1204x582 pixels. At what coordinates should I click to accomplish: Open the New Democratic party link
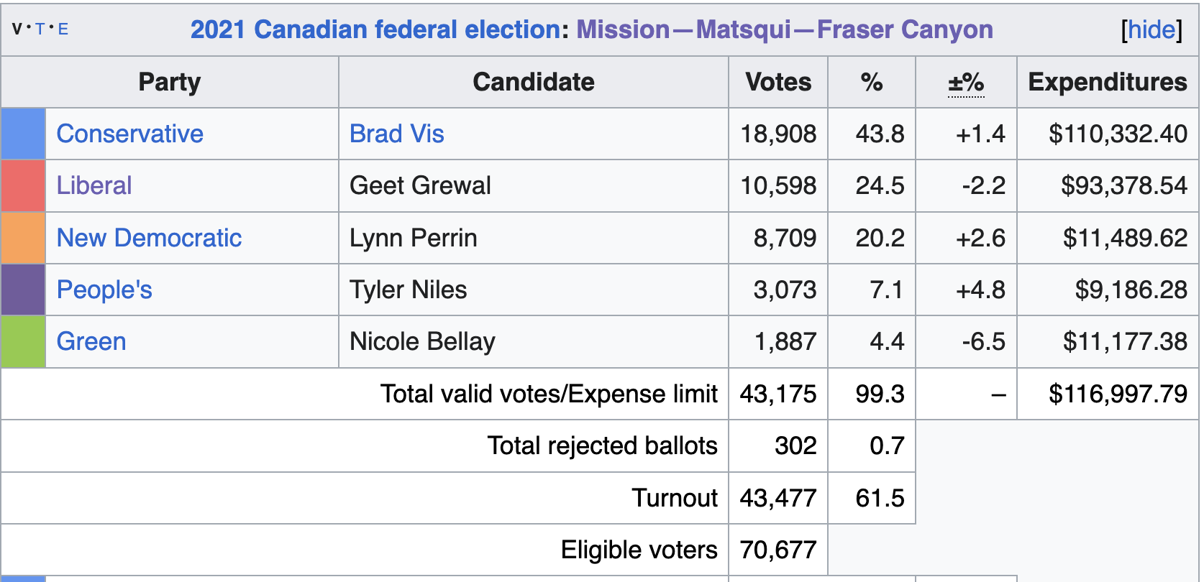149,238
